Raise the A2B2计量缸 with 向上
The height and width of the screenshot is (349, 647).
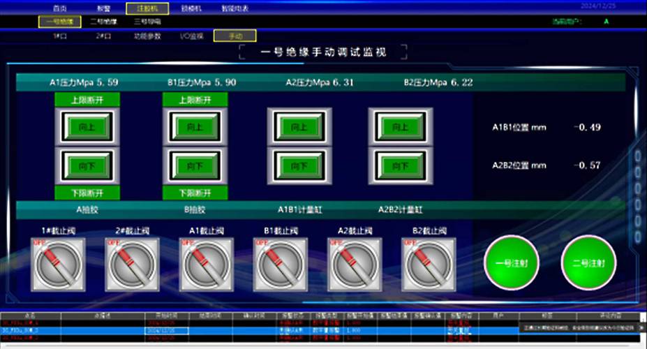(401, 126)
